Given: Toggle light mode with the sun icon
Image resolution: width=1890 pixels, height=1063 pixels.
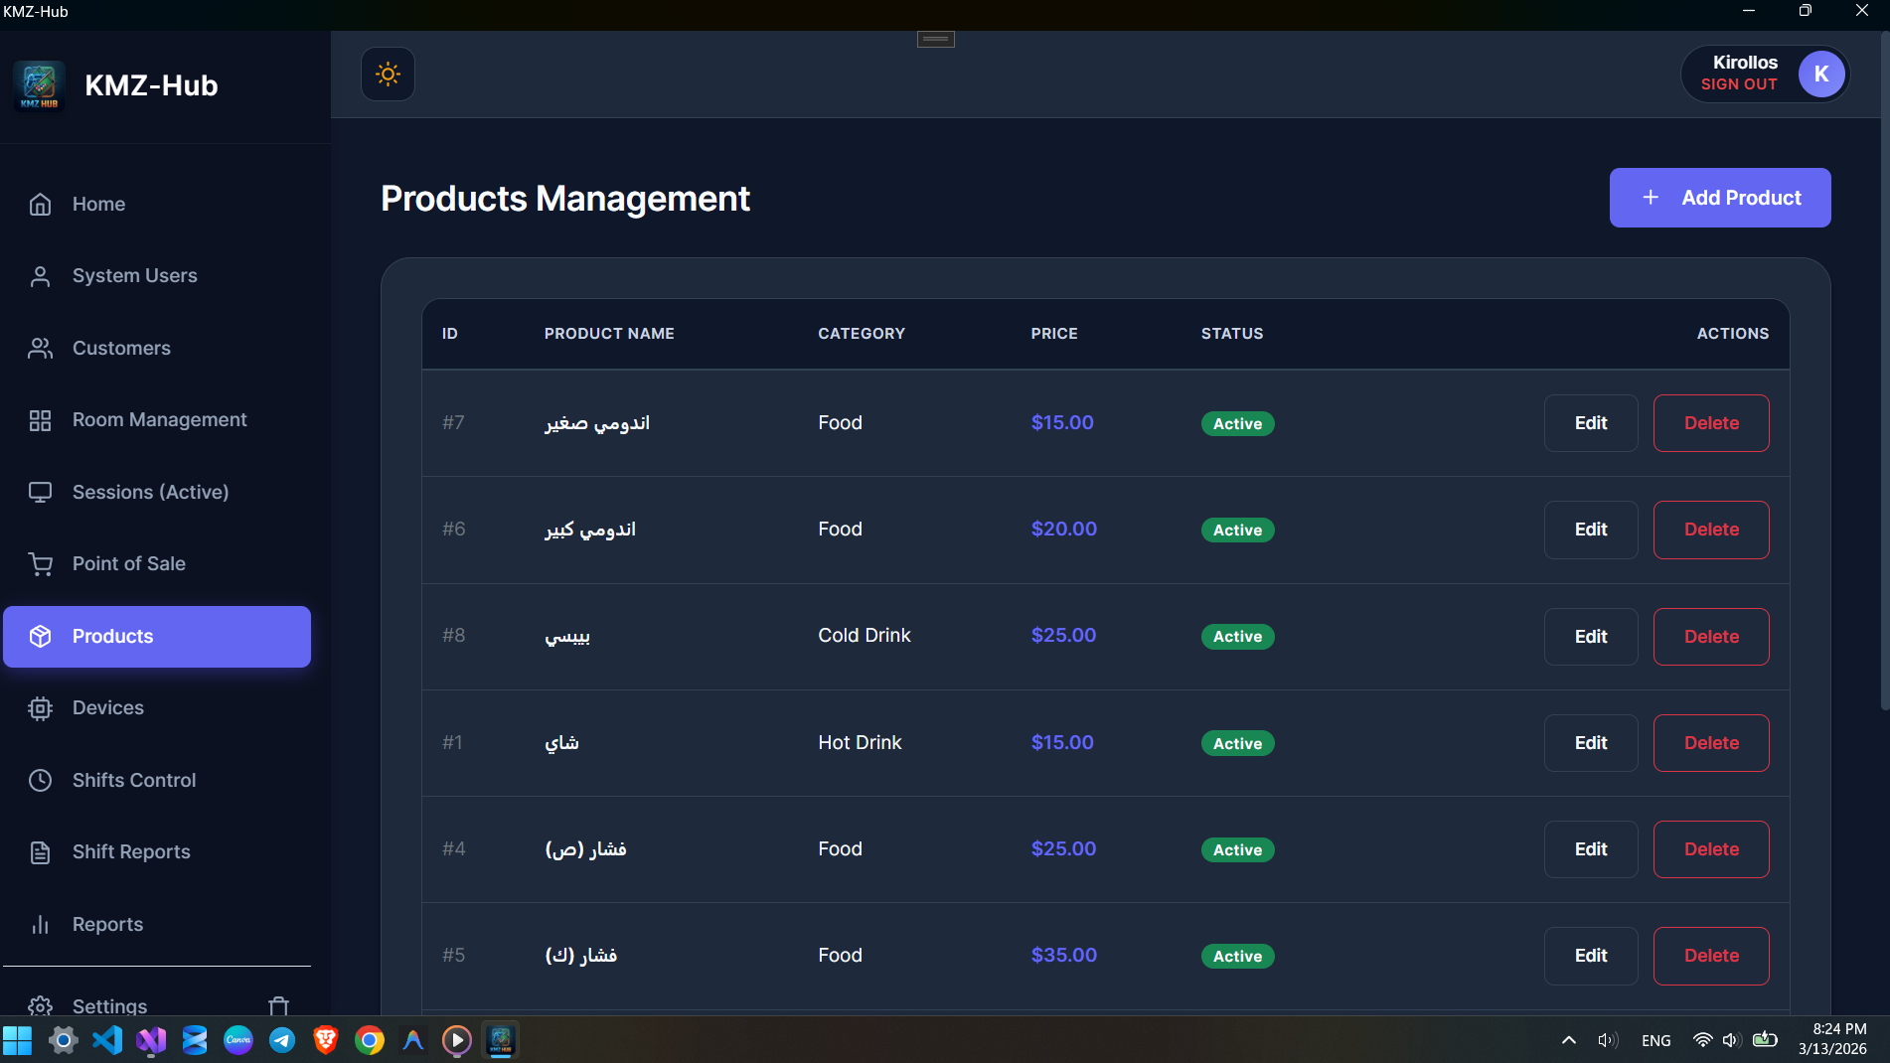Looking at the screenshot, I should [x=388, y=74].
